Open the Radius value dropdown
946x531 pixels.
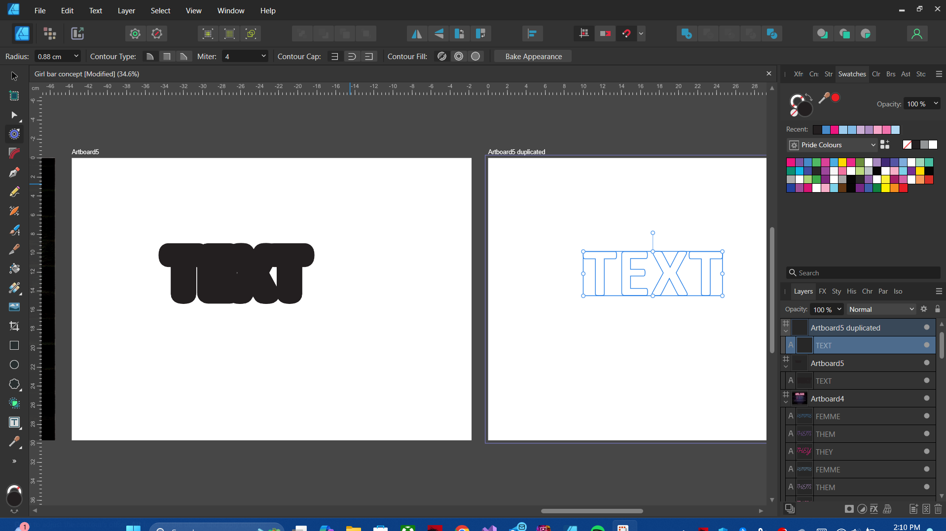point(76,56)
